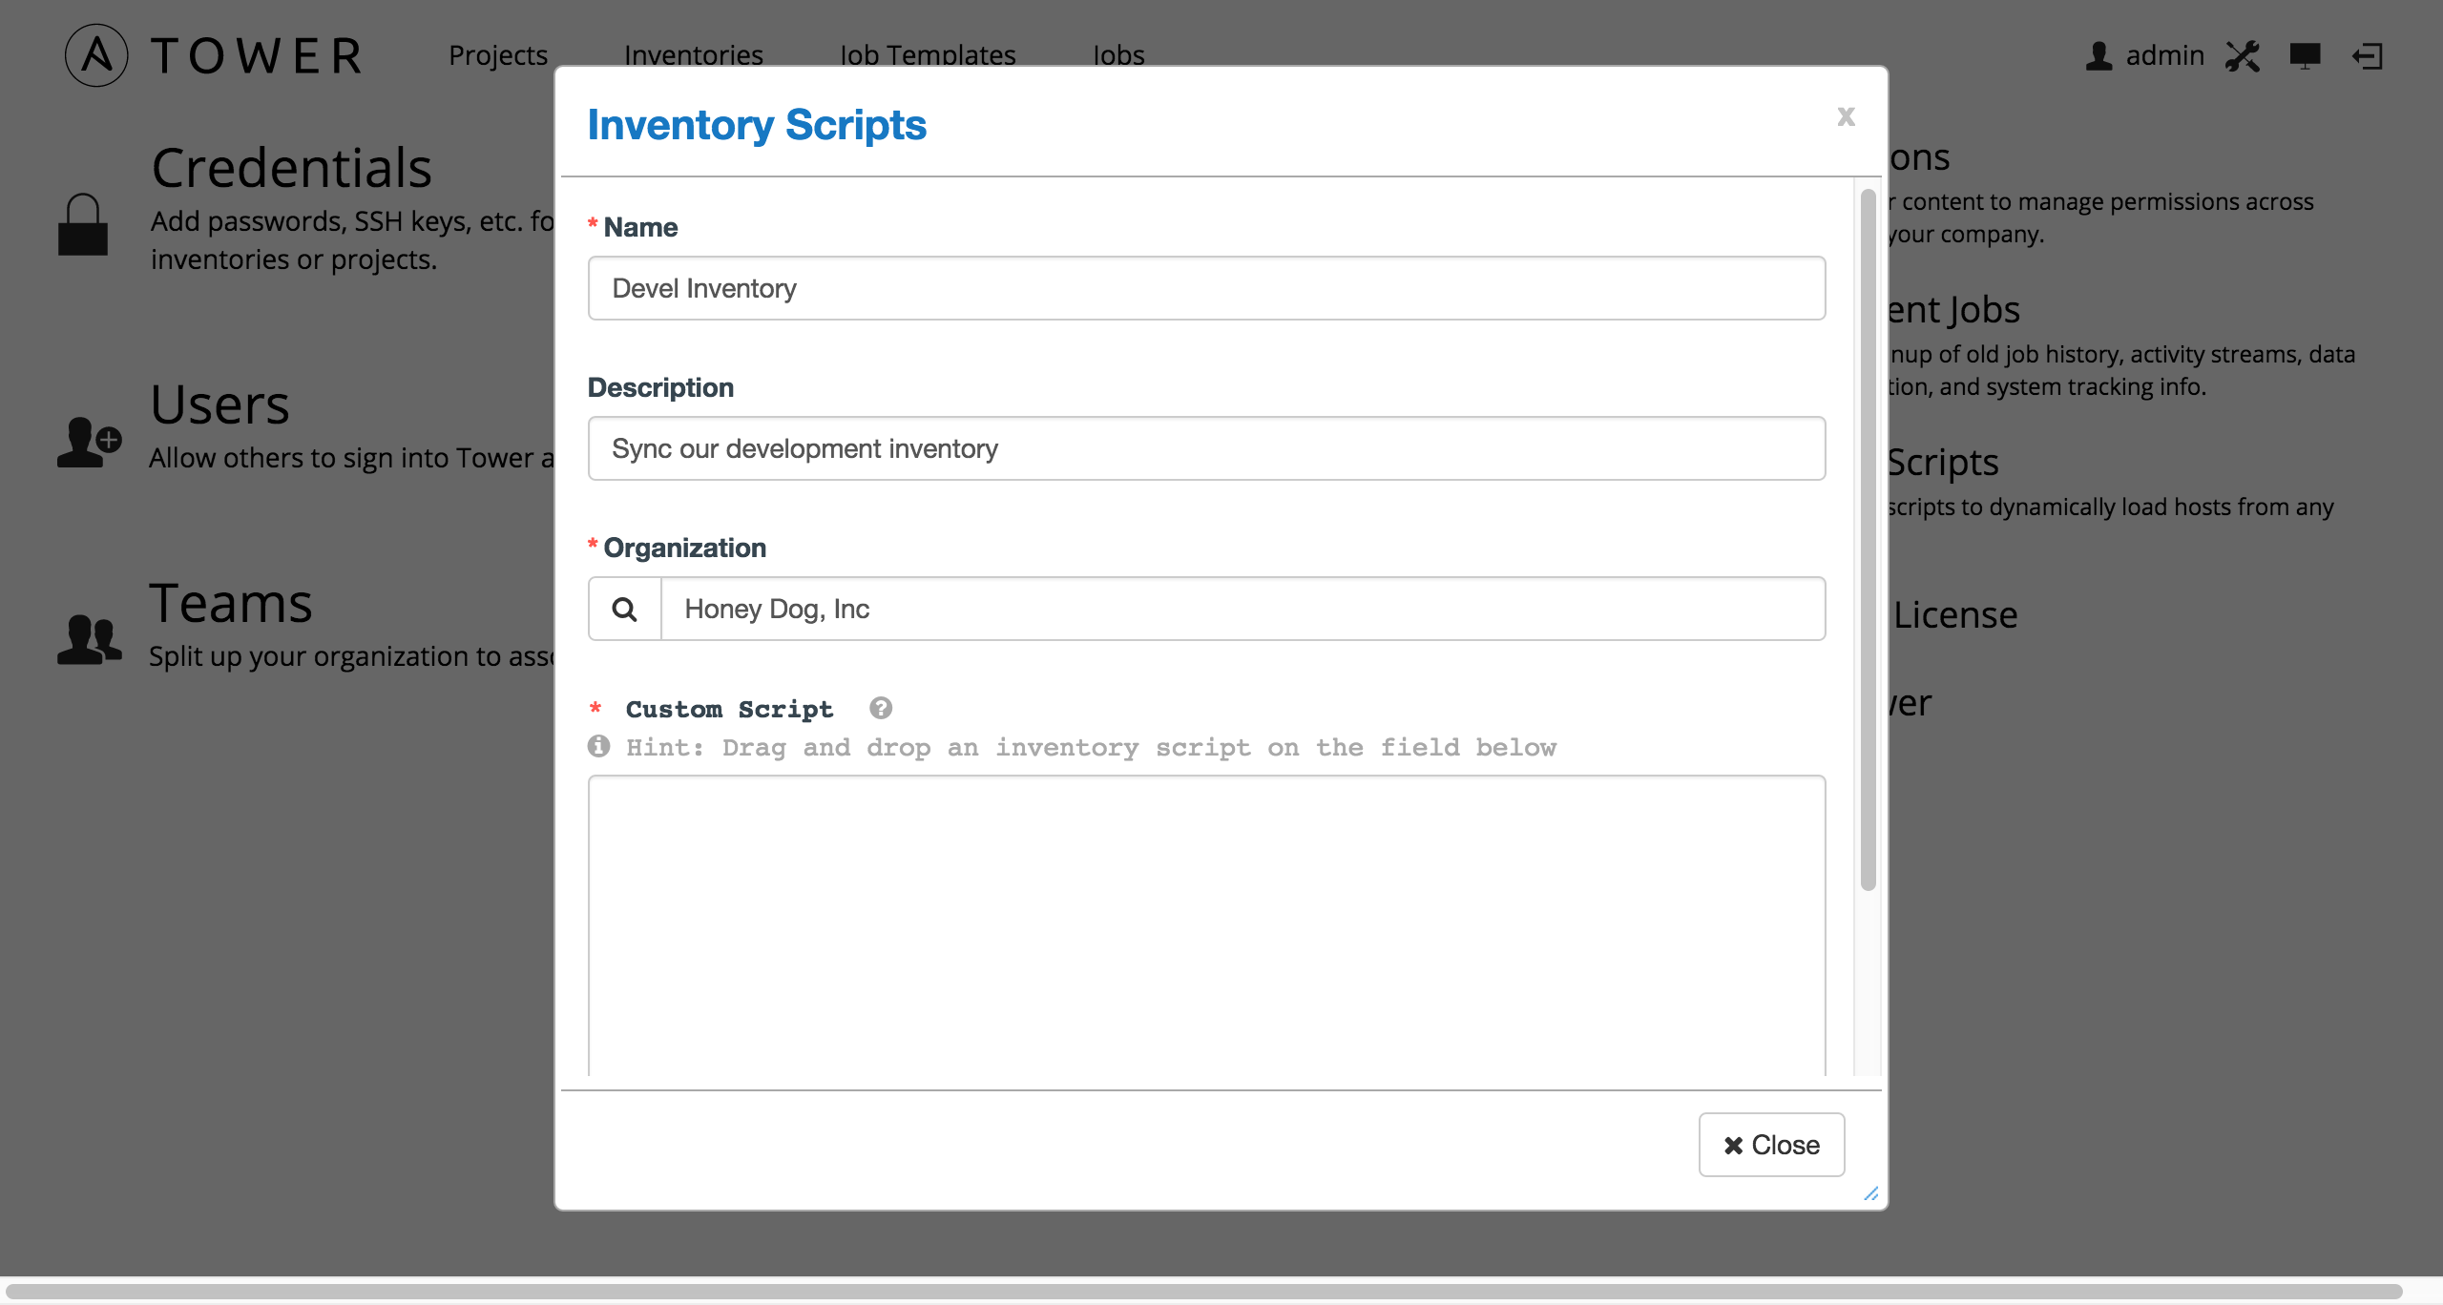Open the Users heading link
Image resolution: width=2443 pixels, height=1305 pixels.
[x=220, y=404]
